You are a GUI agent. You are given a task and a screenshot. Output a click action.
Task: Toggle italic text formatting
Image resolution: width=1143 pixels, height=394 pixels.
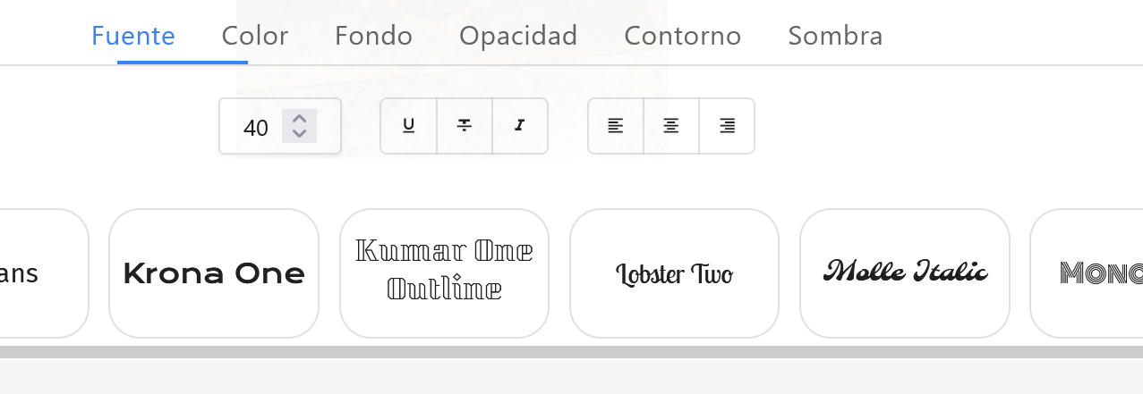tap(520, 126)
